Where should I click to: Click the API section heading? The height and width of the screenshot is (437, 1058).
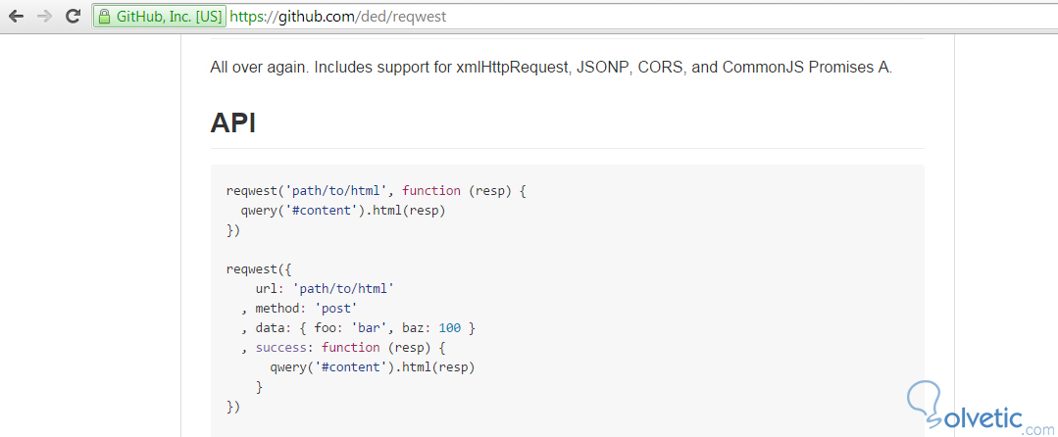coord(233,122)
